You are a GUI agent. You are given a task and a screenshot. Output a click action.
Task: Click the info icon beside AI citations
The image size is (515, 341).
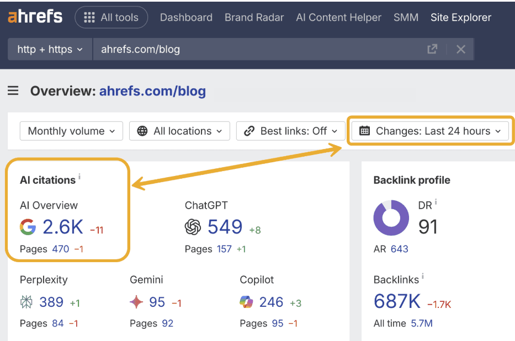pyautogui.click(x=79, y=177)
